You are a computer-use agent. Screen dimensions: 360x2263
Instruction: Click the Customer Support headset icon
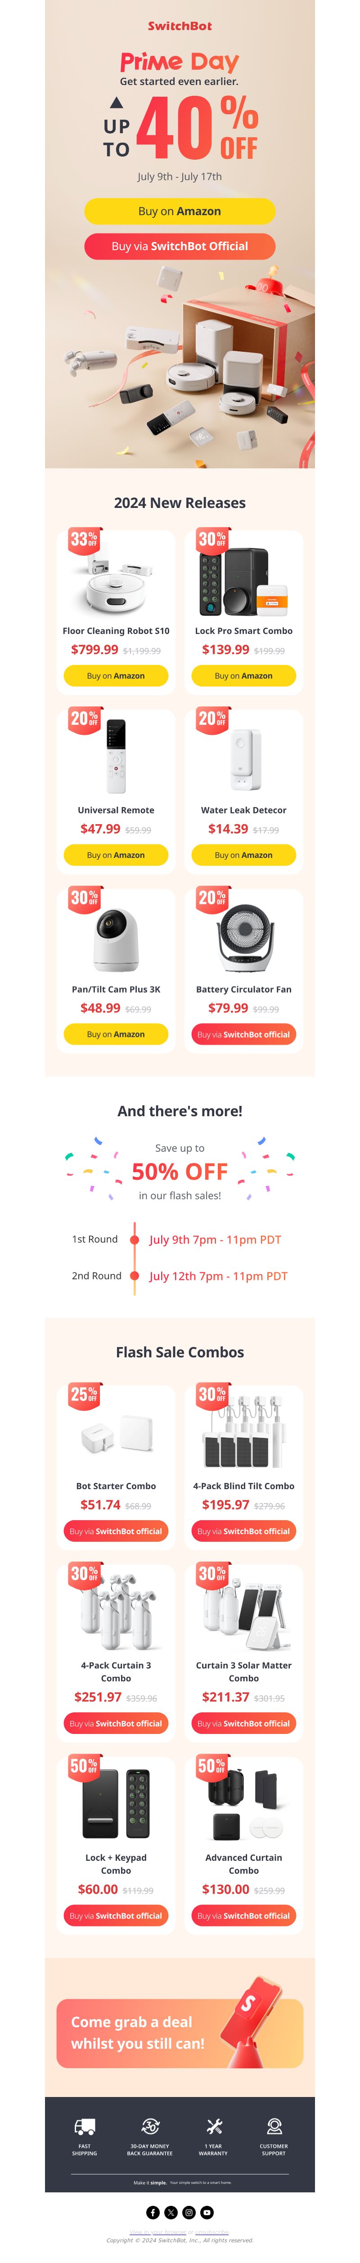point(274,2127)
